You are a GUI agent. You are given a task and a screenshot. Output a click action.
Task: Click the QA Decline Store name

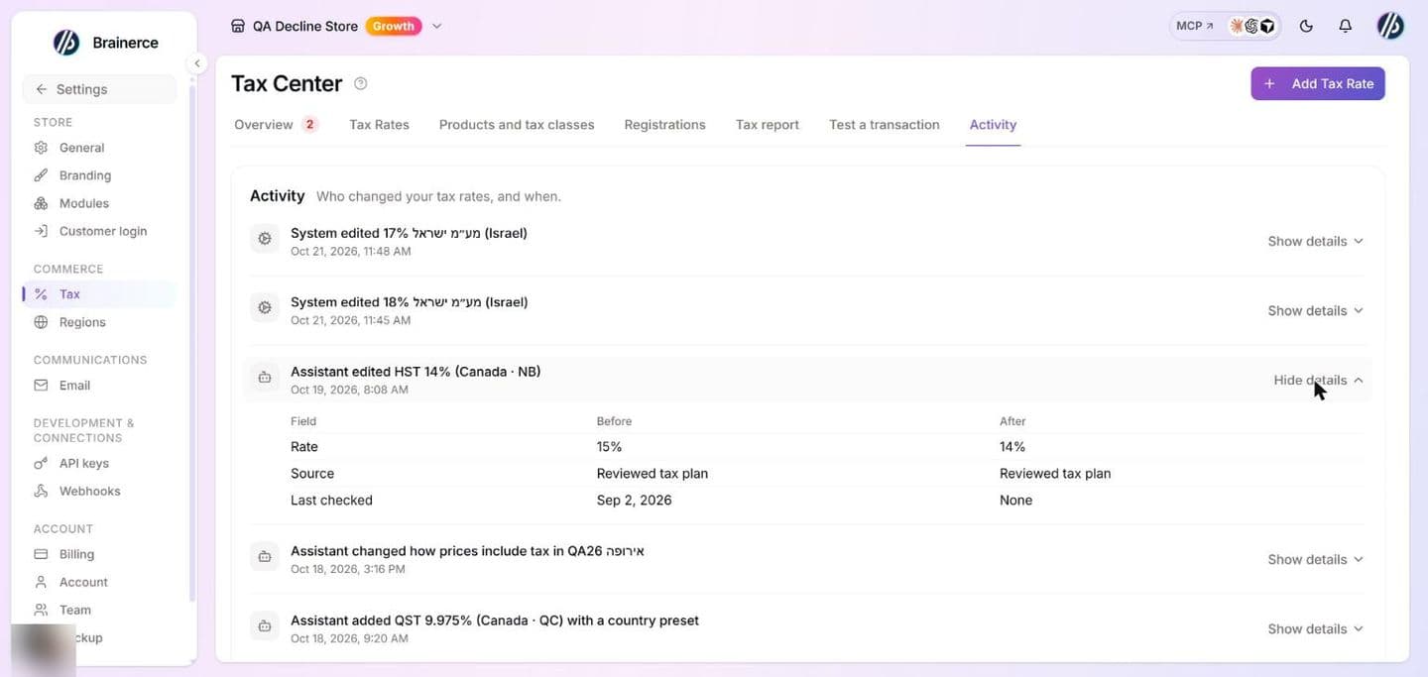pyautogui.click(x=305, y=27)
